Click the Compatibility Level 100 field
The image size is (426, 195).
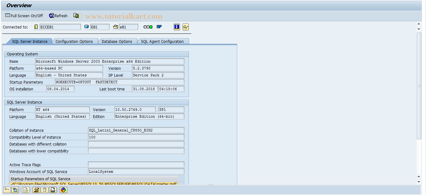136,137
